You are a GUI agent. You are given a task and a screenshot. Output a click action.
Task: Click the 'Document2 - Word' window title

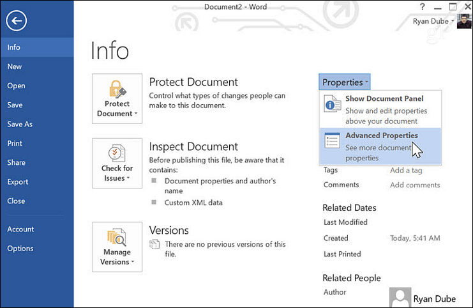click(236, 6)
